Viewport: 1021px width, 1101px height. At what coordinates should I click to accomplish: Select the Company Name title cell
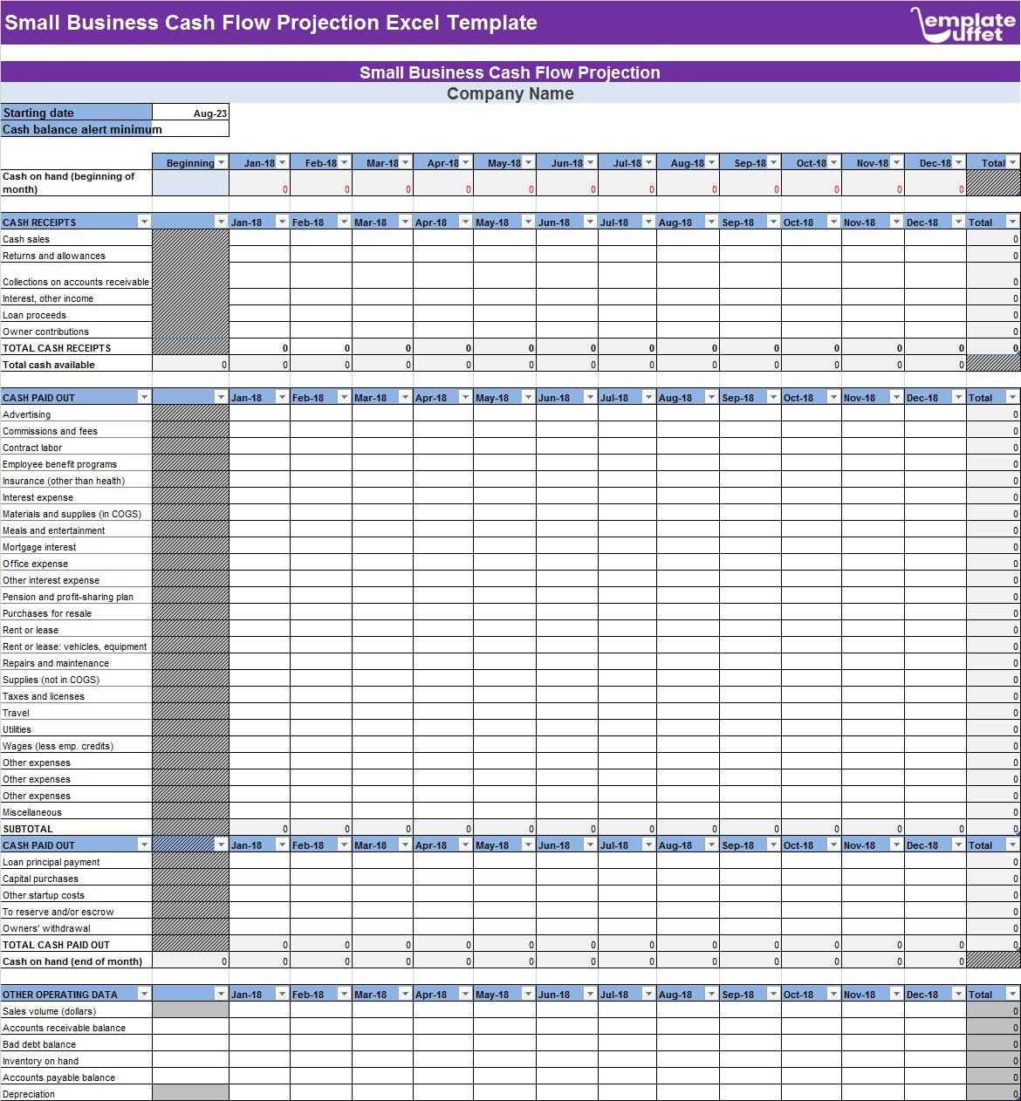point(510,93)
